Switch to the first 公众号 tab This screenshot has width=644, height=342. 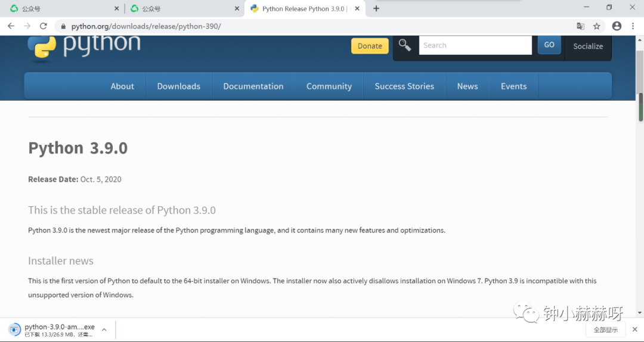[63, 8]
